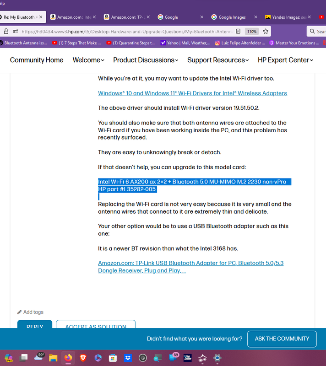
Task: Open Yahoo Mail, Weather bookmark
Action: coord(185,43)
